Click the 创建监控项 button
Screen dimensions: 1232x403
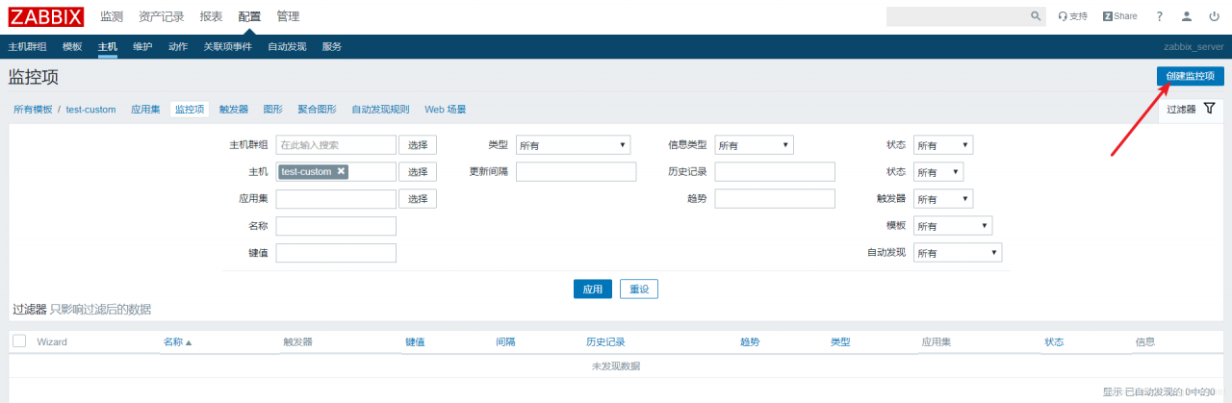click(1190, 76)
